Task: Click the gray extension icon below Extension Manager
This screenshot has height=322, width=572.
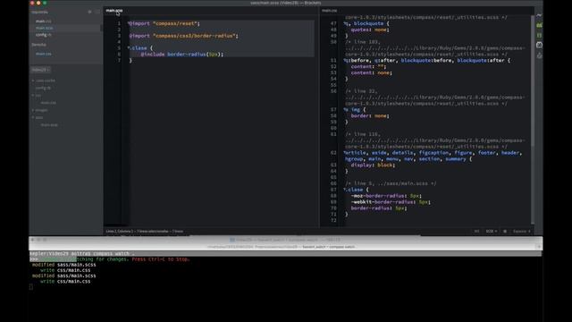Action: 539,55
